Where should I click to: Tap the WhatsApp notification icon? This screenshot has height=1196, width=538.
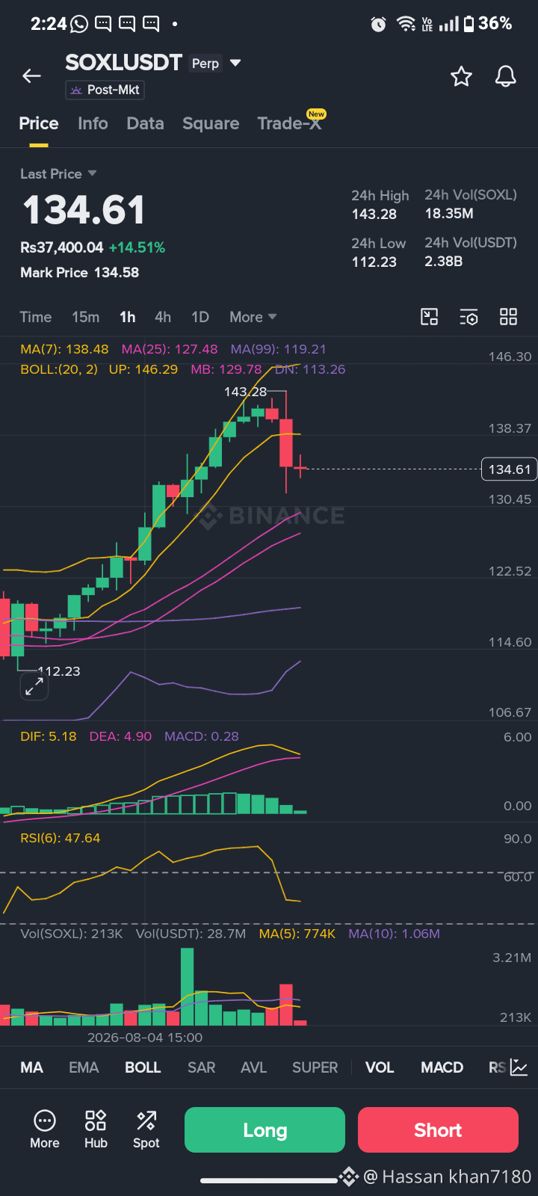pos(79,24)
